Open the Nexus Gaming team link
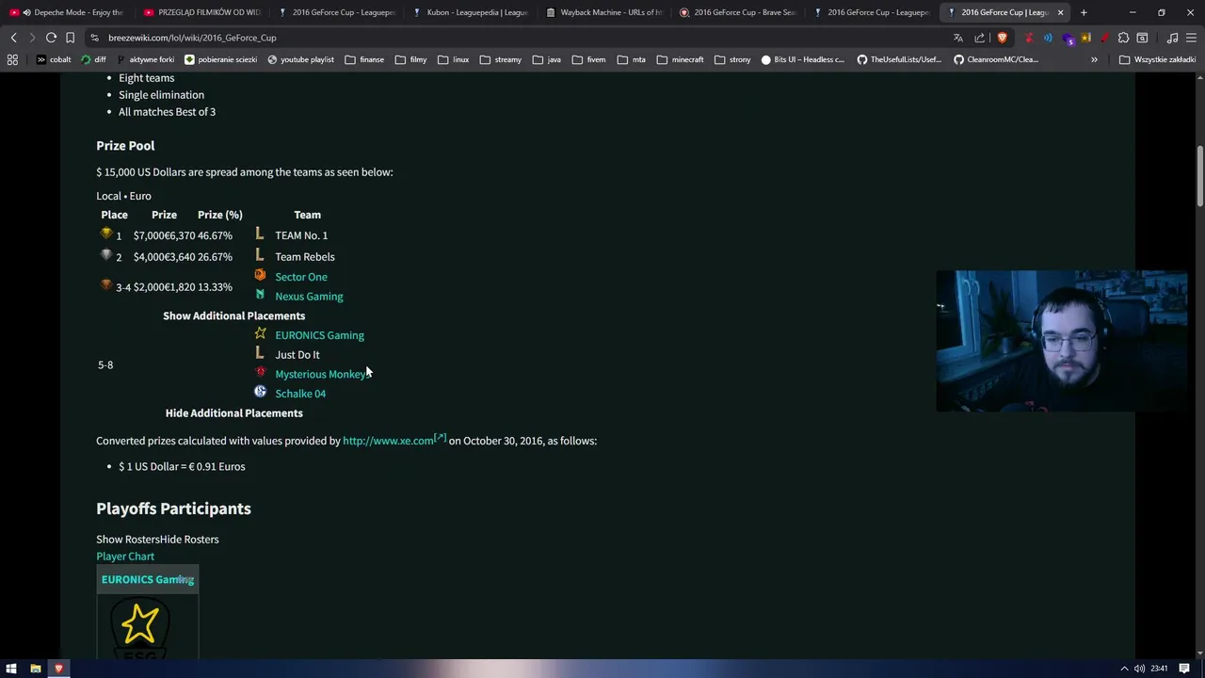 [x=309, y=297]
